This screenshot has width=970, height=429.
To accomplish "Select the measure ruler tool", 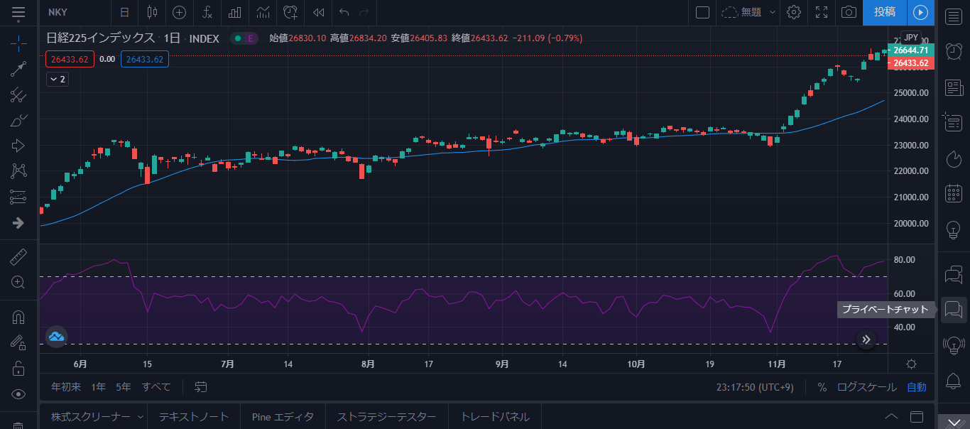I will (18, 257).
